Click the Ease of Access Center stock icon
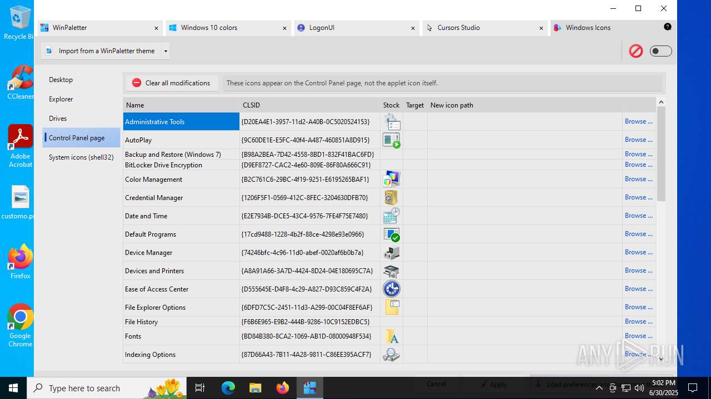Screen dimensions: 711x399 coord(392,289)
